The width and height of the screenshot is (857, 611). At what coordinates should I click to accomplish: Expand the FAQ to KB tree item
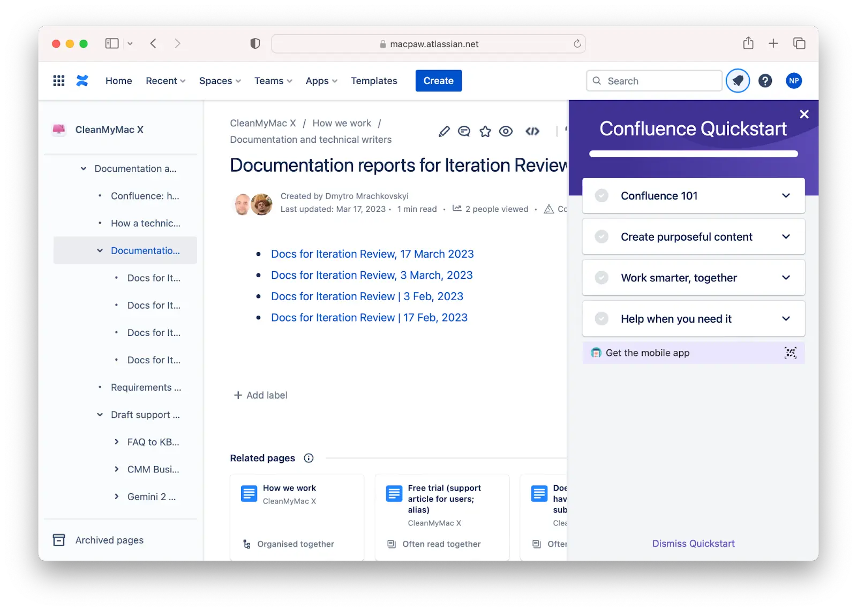[117, 442]
